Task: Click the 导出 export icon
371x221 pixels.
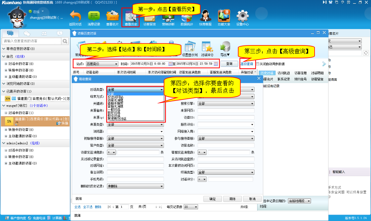Action: pyautogui.click(x=225, y=48)
